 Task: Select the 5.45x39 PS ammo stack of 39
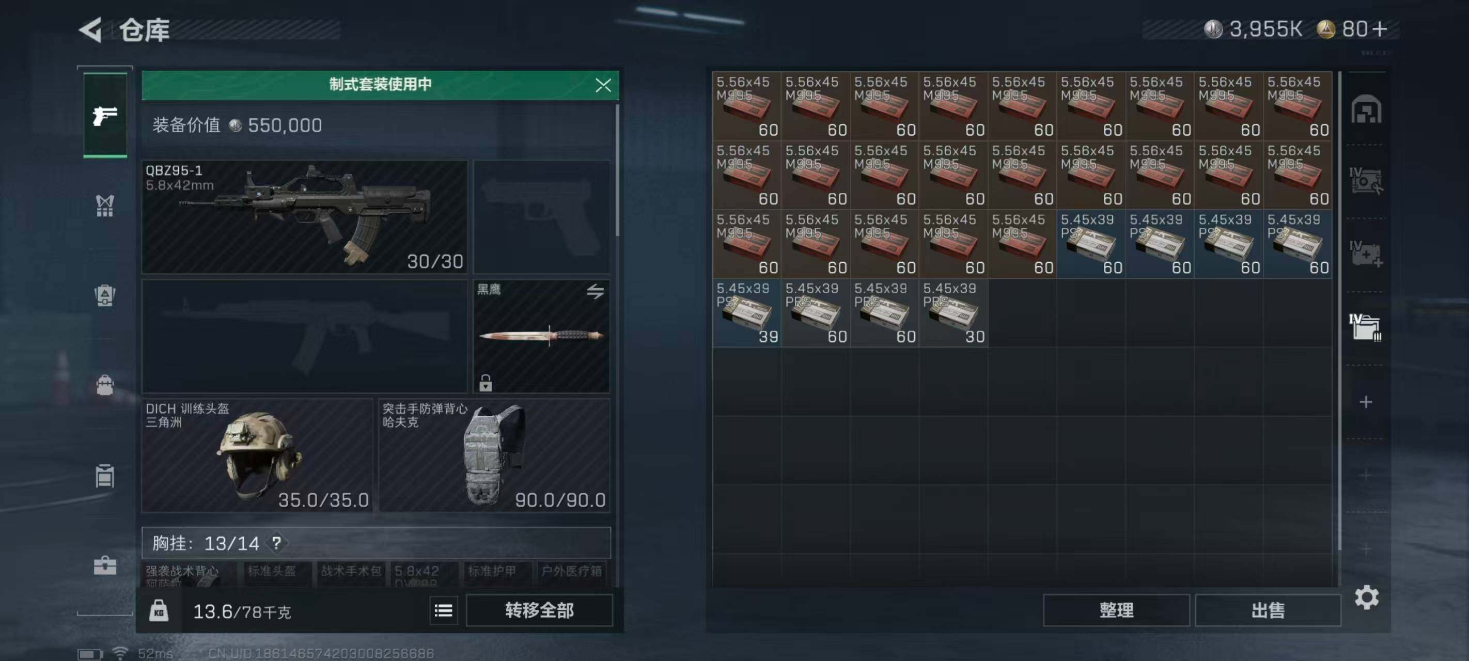pos(746,312)
